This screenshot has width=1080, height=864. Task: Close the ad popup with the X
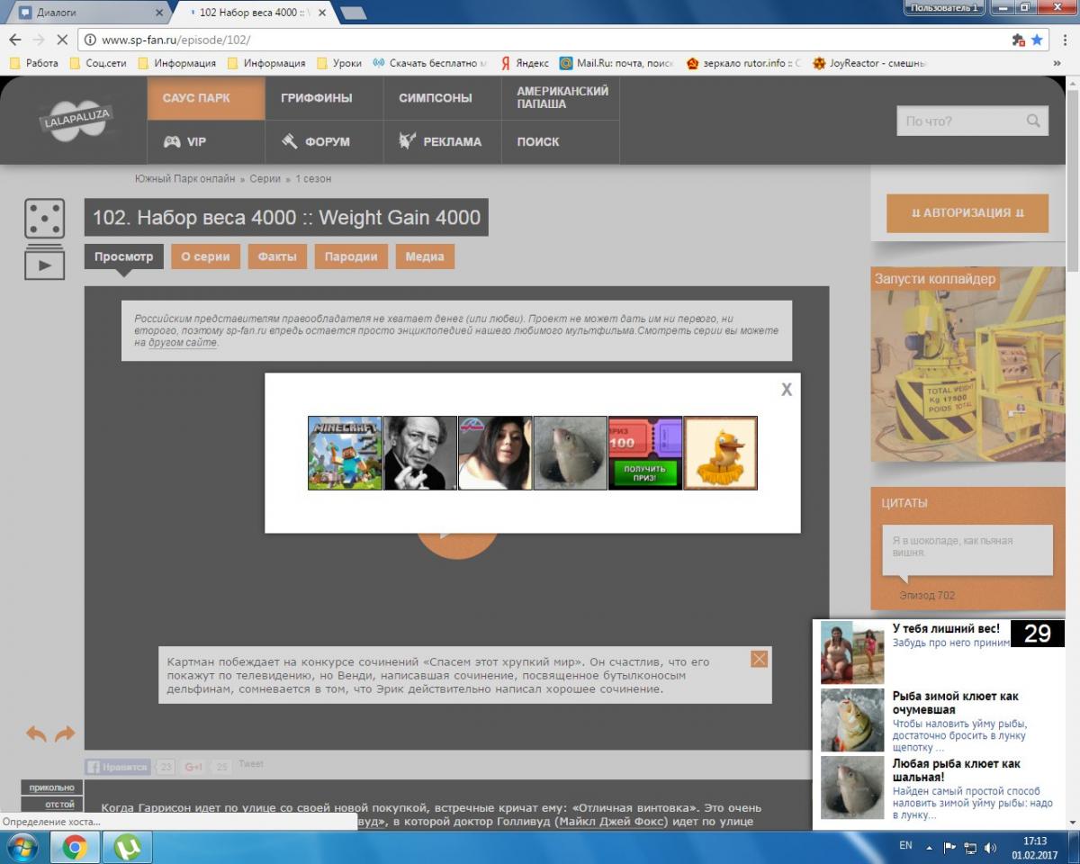coord(787,390)
